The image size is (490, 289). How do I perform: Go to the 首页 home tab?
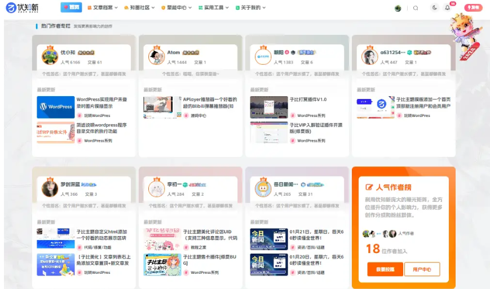tap(71, 7)
